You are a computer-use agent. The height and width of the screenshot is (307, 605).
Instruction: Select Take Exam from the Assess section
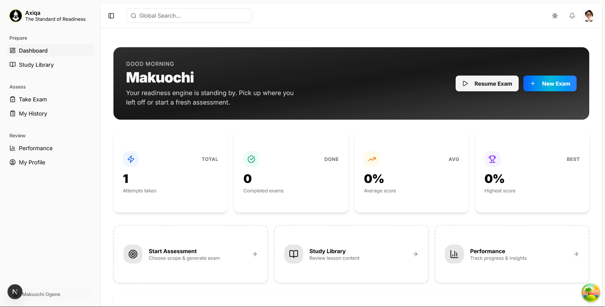click(x=32, y=99)
